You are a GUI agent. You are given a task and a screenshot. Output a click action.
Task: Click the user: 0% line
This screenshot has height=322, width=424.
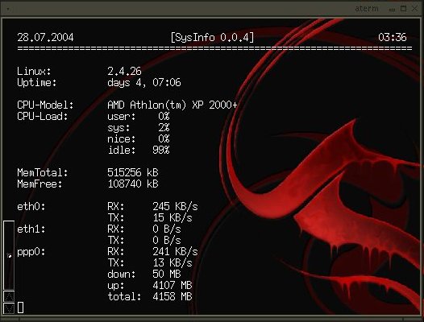(x=139, y=117)
